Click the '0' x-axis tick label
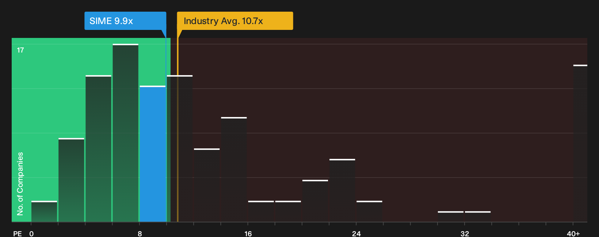 pyautogui.click(x=31, y=233)
